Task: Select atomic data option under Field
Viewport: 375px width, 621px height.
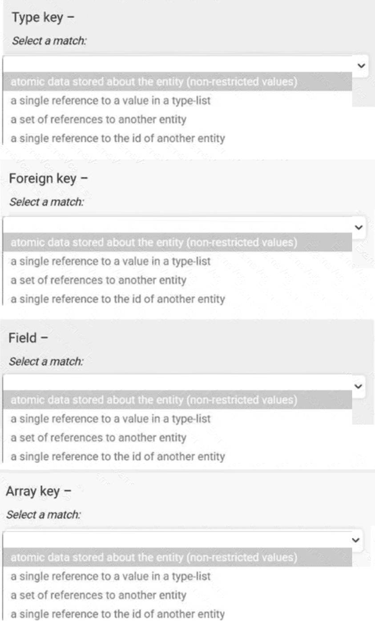Action: pyautogui.click(x=153, y=400)
